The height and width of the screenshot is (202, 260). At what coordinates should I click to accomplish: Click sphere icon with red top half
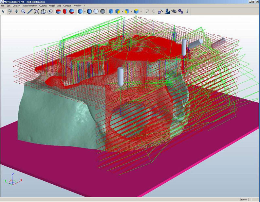click(x=58, y=11)
